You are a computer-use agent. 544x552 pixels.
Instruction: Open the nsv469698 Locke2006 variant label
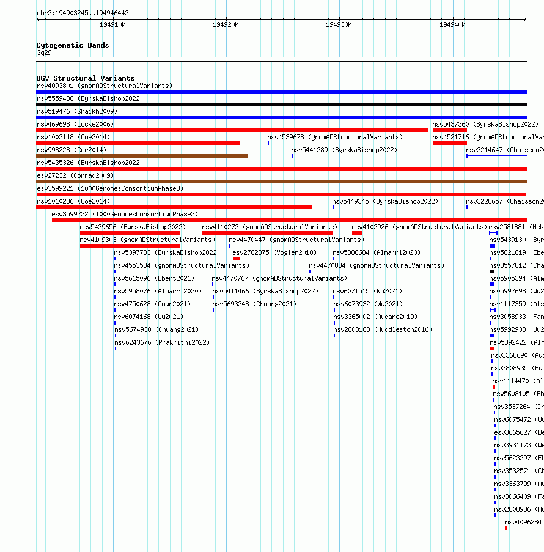click(75, 124)
